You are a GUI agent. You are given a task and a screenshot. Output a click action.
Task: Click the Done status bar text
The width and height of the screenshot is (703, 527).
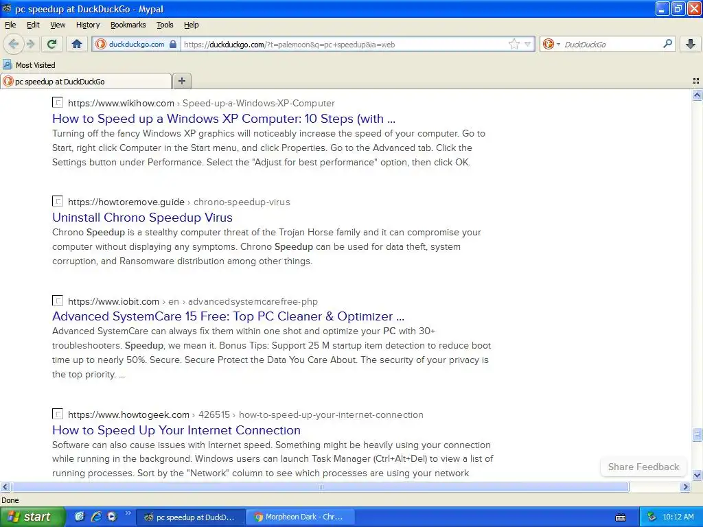tap(10, 500)
